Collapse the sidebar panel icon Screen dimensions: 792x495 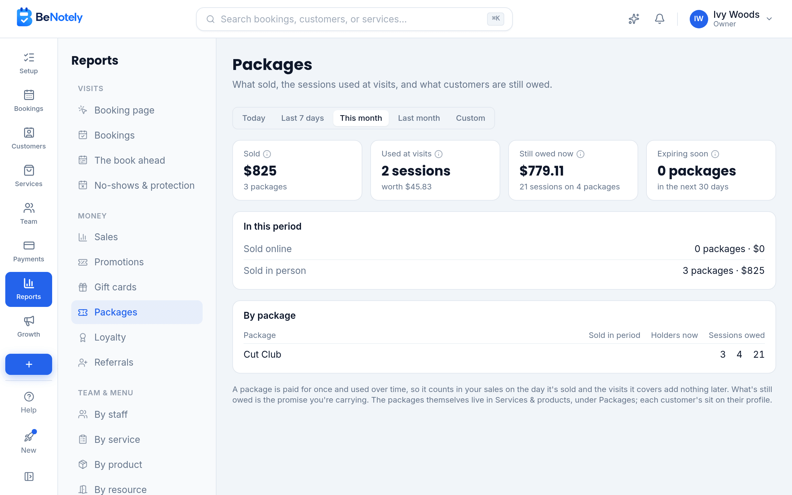pyautogui.click(x=29, y=477)
